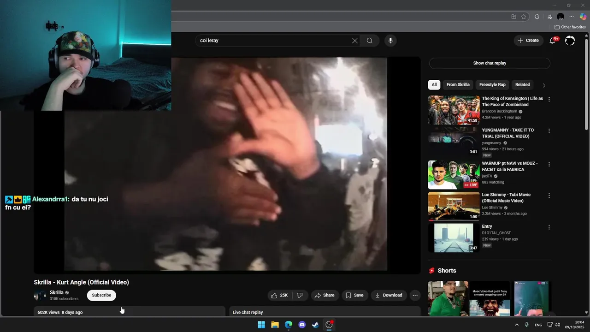Open YouTube notifications bell
The height and width of the screenshot is (332, 590).
(x=553, y=41)
